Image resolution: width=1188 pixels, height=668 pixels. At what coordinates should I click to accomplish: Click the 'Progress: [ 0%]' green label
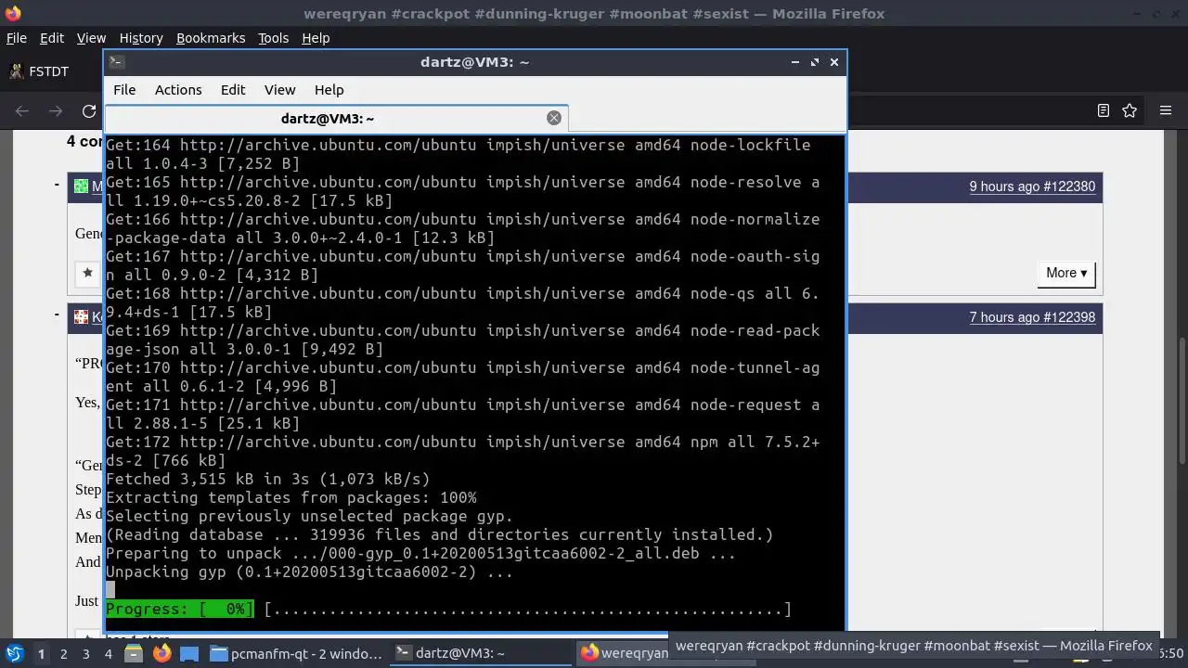[180, 610]
